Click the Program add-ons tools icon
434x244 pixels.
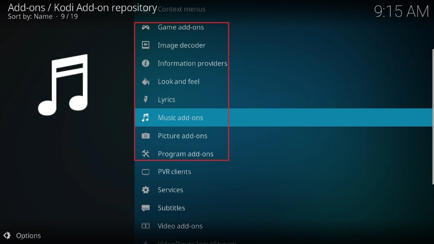point(146,154)
